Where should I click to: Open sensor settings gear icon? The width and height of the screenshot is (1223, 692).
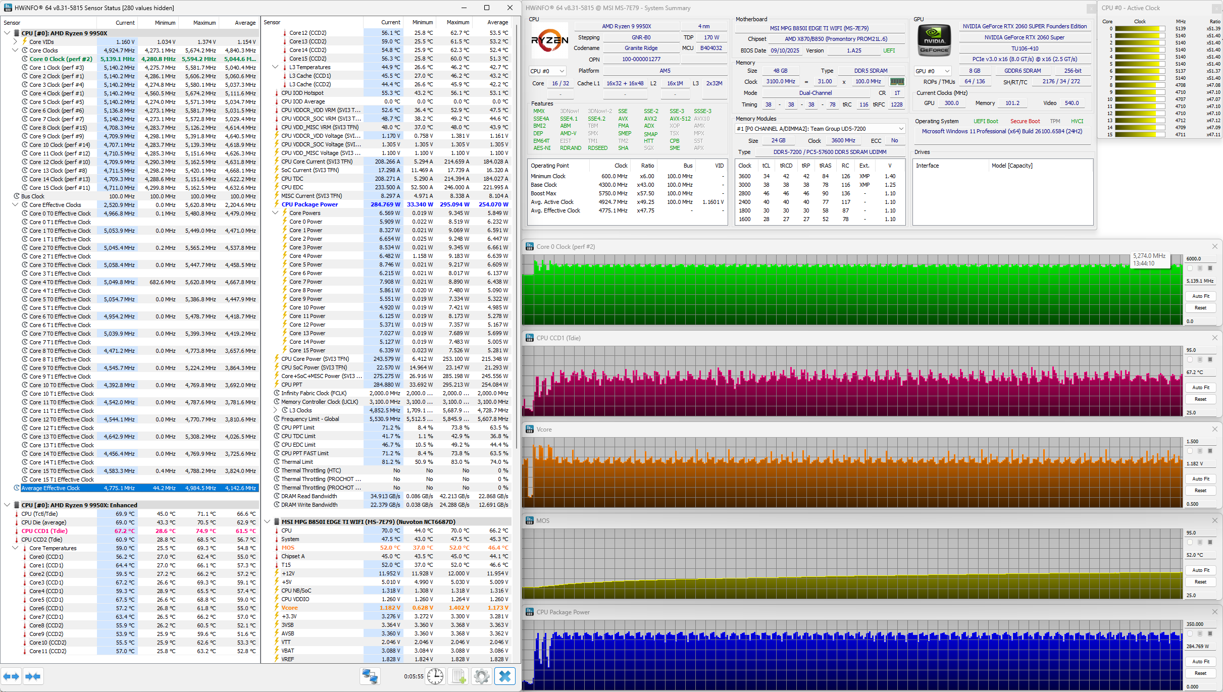(x=482, y=676)
